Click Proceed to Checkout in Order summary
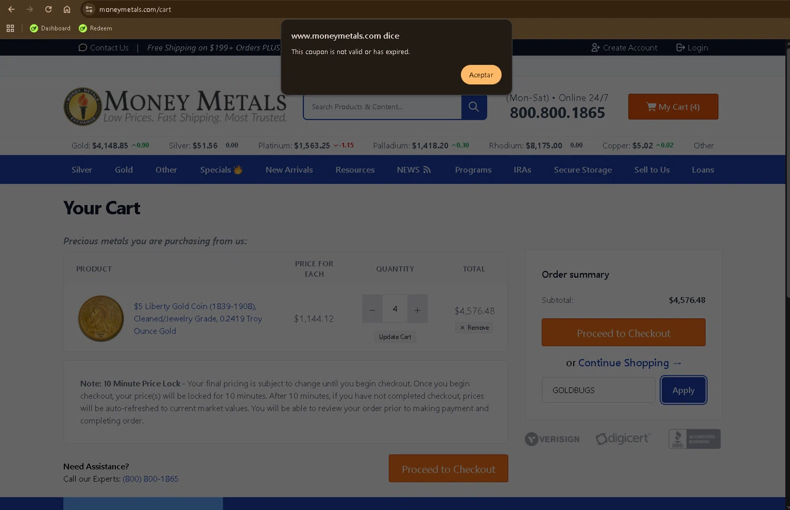Image resolution: width=790 pixels, height=510 pixels. pyautogui.click(x=624, y=332)
